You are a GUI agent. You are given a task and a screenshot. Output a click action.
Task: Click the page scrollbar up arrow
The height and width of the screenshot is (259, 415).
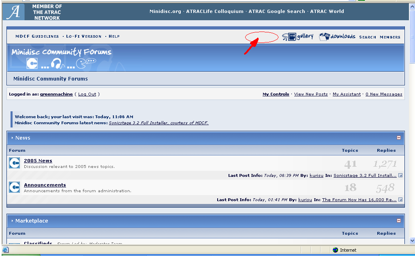click(x=412, y=7)
